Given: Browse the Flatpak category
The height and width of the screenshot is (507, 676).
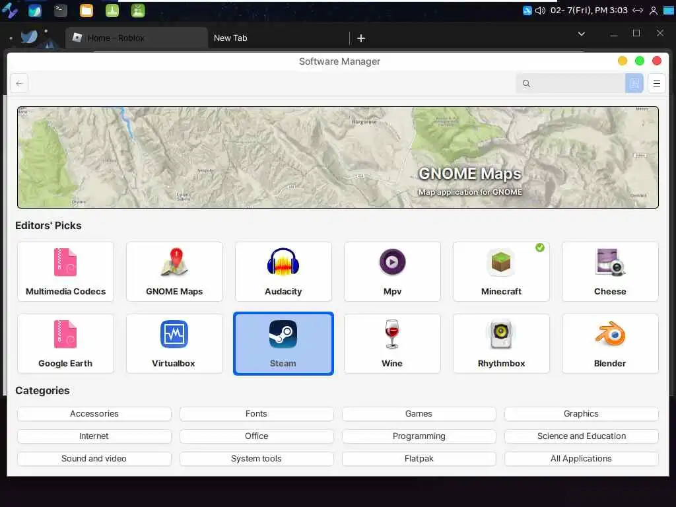Looking at the screenshot, I should (419, 458).
